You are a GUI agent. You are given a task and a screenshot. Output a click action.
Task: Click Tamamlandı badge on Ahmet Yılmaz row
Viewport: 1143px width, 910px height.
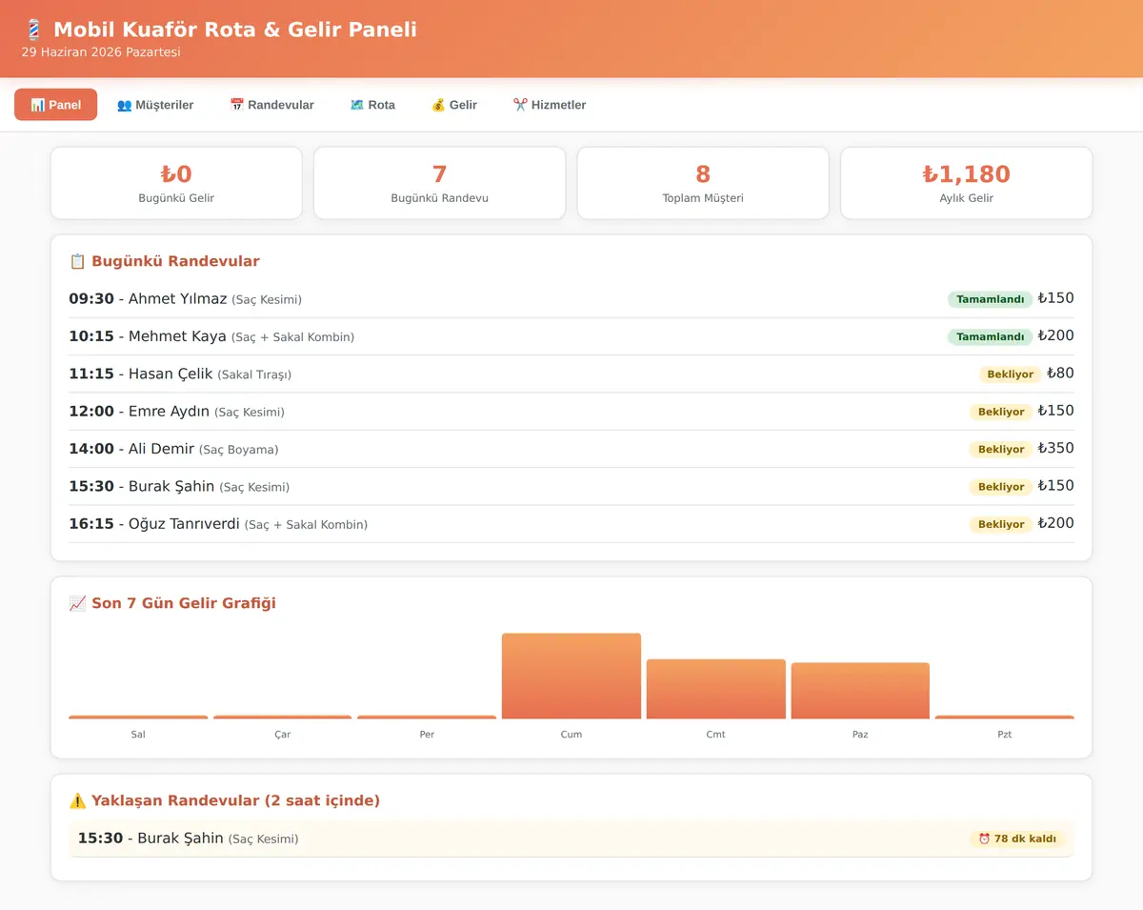(990, 299)
